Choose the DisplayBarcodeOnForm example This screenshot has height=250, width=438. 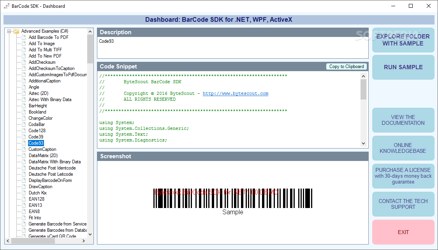click(x=50, y=180)
